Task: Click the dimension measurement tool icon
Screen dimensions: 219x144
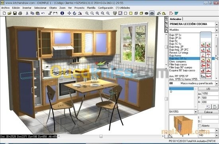Action: [55, 13]
